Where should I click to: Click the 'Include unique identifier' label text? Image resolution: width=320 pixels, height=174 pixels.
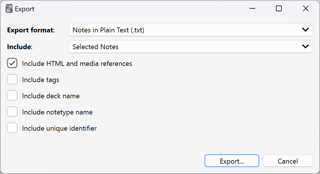pos(59,128)
